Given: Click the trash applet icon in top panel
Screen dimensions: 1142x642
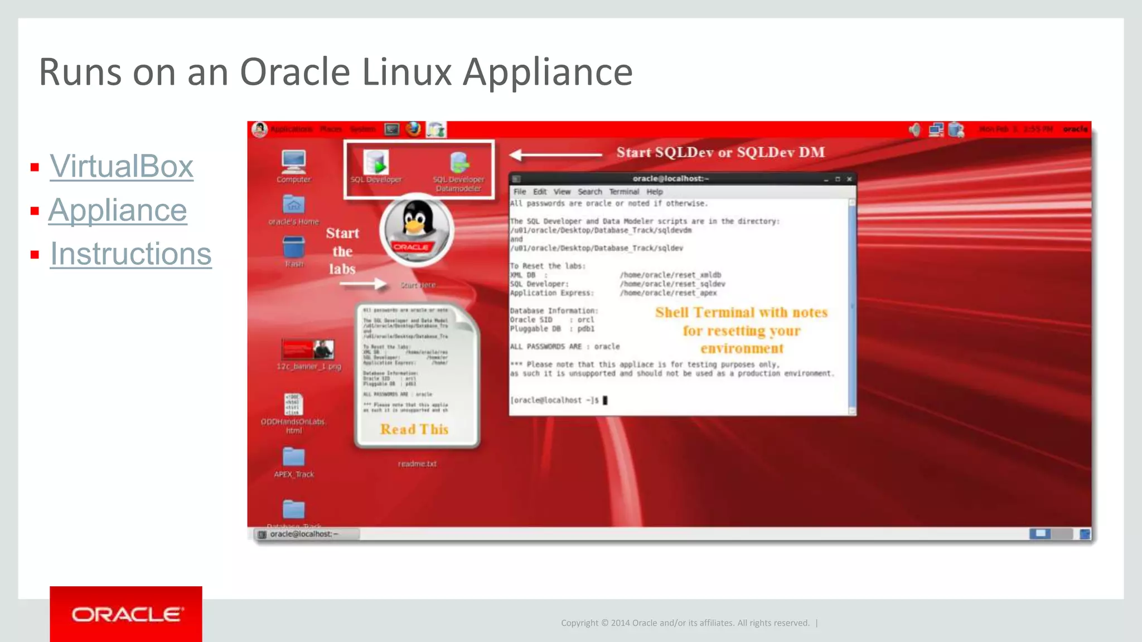Looking at the screenshot, I should (956, 130).
